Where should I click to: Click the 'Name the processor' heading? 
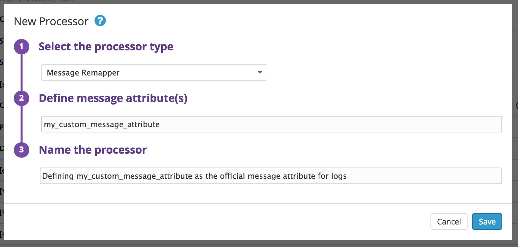click(x=93, y=150)
